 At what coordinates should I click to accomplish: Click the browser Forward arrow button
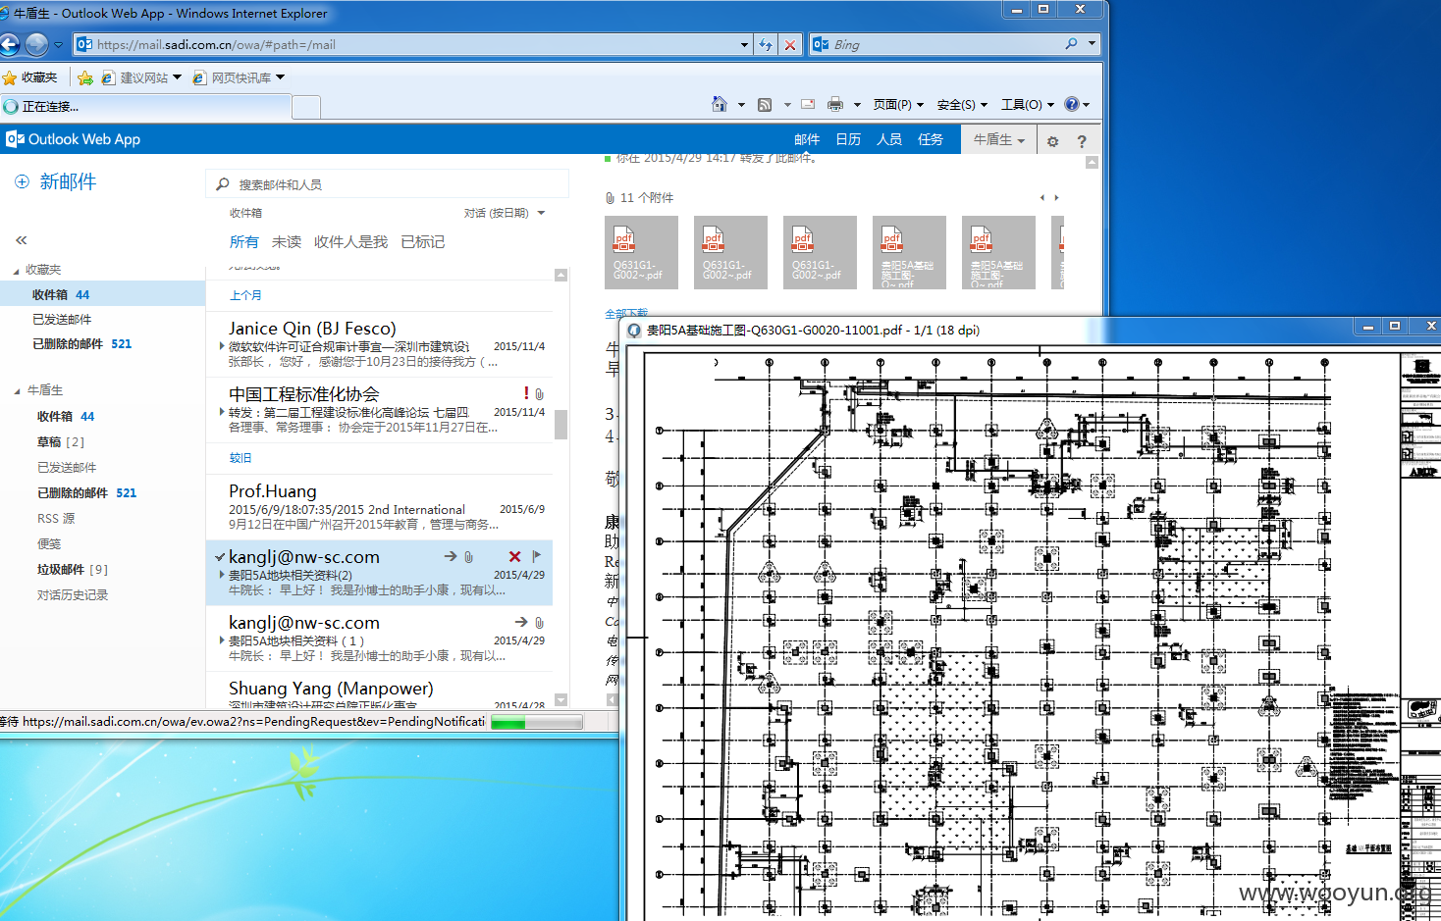click(36, 44)
